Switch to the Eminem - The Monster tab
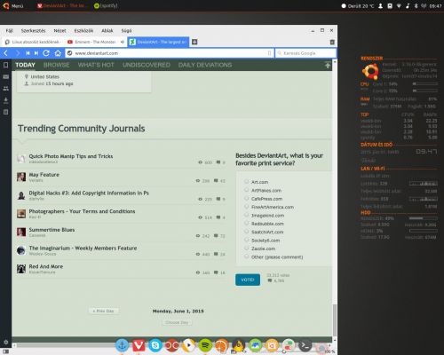Image resolution: width=444 pixels, height=355 pixels. point(95,42)
